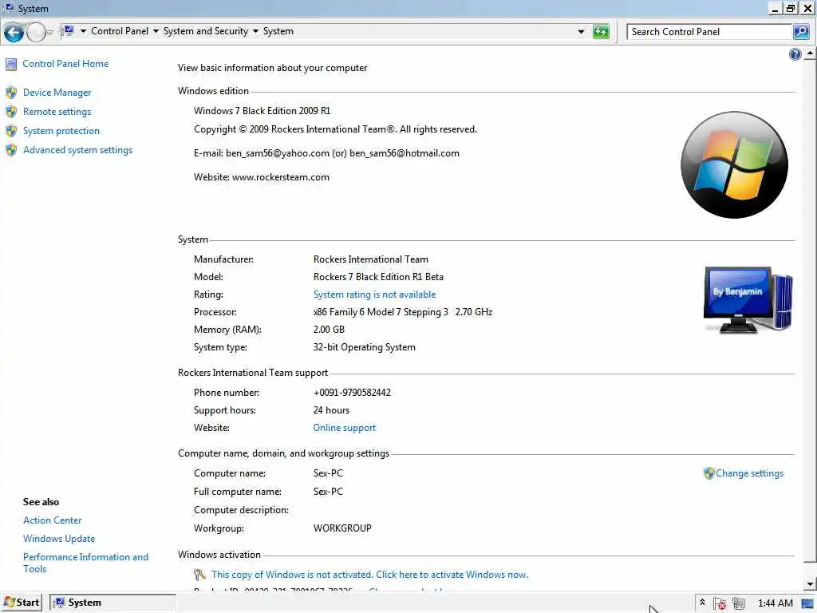Viewport: 817px width, 613px height.
Task: Minimize the System window
Action: coord(776,8)
